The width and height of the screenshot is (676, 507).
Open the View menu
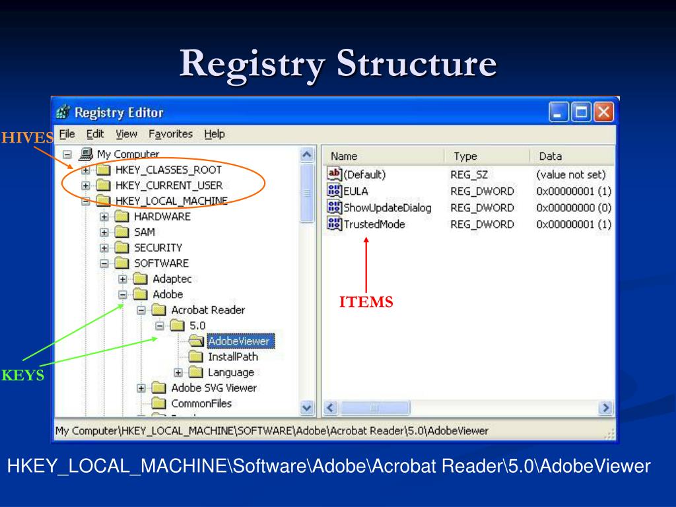(x=126, y=134)
